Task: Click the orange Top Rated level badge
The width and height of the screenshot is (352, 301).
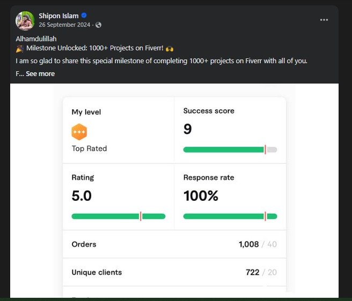Action: pos(79,132)
